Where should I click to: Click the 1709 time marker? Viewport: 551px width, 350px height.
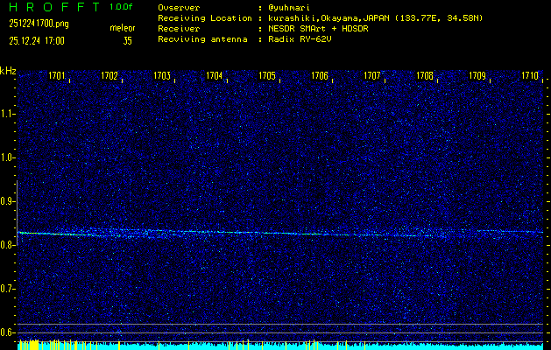click(x=477, y=76)
